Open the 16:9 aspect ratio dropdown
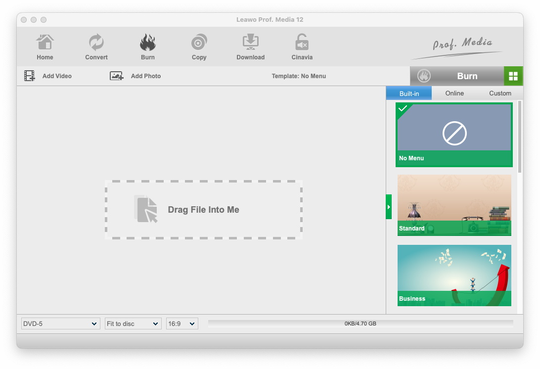This screenshot has width=540, height=369. pyautogui.click(x=182, y=323)
